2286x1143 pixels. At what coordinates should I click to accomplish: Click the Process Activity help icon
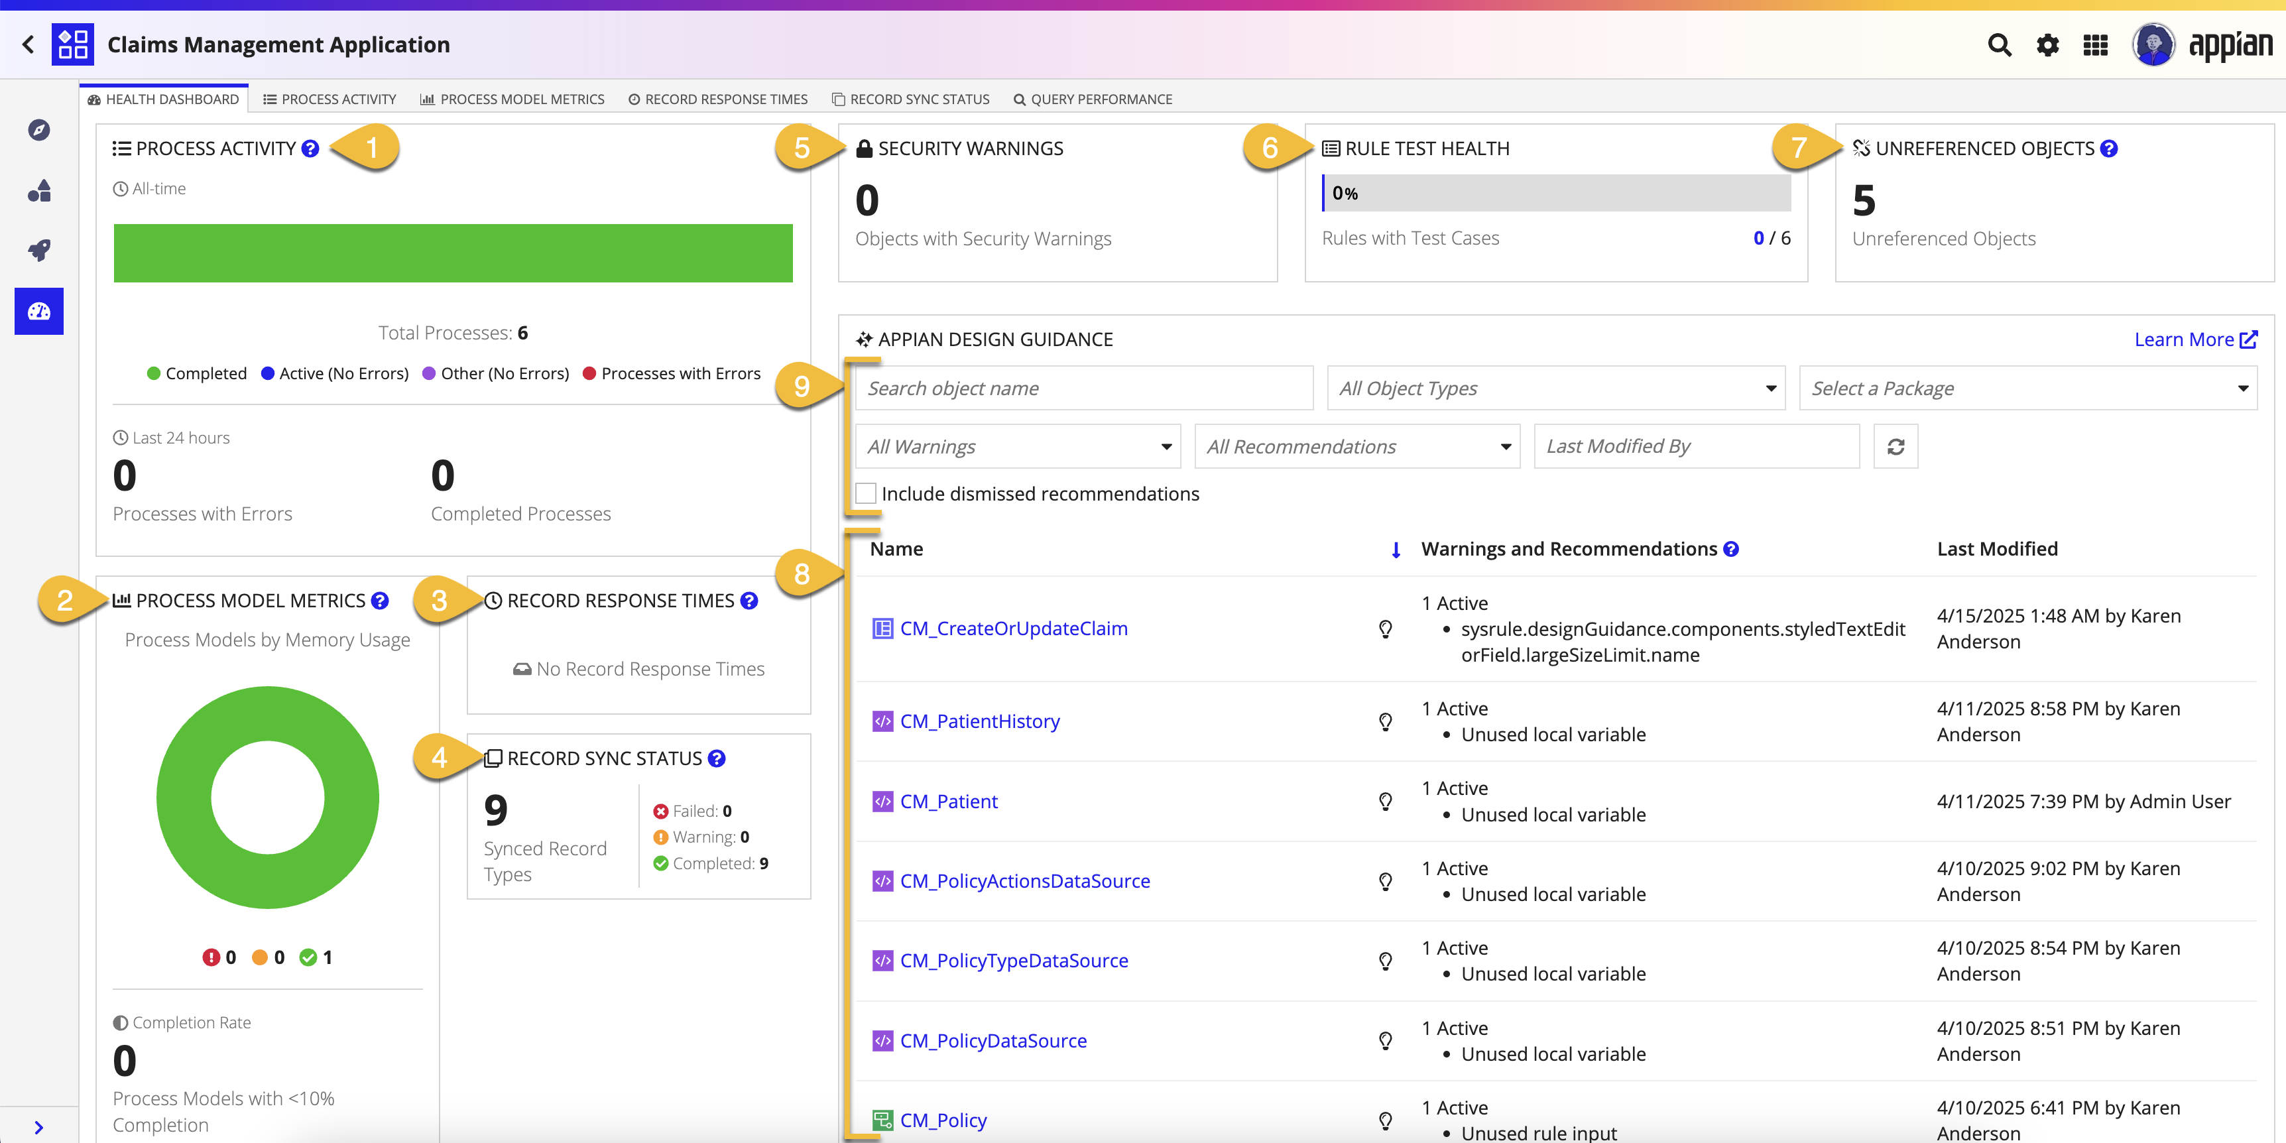310,149
